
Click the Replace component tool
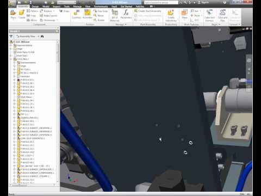coord(46,11)
